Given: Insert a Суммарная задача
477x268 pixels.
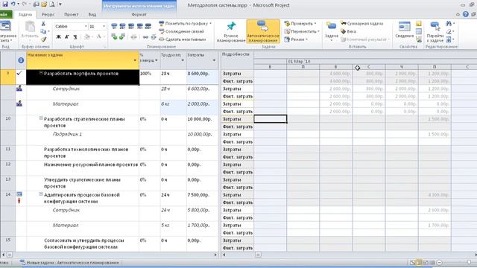Looking at the screenshot, I should click(x=362, y=23).
